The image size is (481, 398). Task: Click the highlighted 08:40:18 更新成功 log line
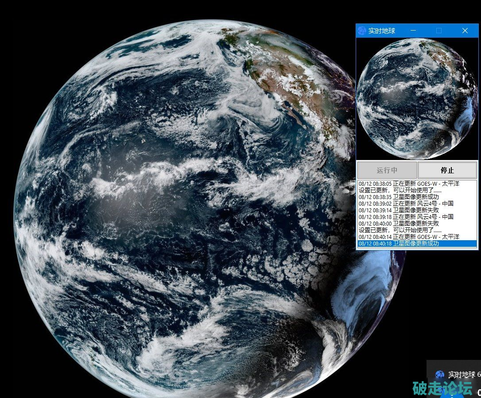399,243
